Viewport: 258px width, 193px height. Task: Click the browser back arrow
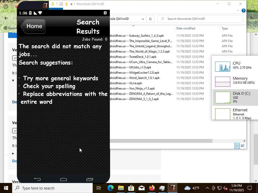click(x=6, y=18)
